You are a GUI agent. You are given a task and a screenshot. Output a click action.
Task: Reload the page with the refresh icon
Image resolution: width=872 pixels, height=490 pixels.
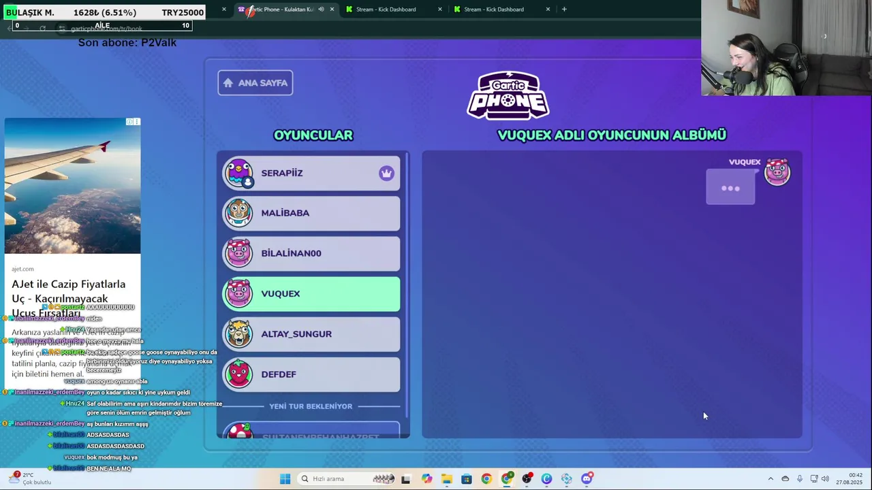(42, 29)
